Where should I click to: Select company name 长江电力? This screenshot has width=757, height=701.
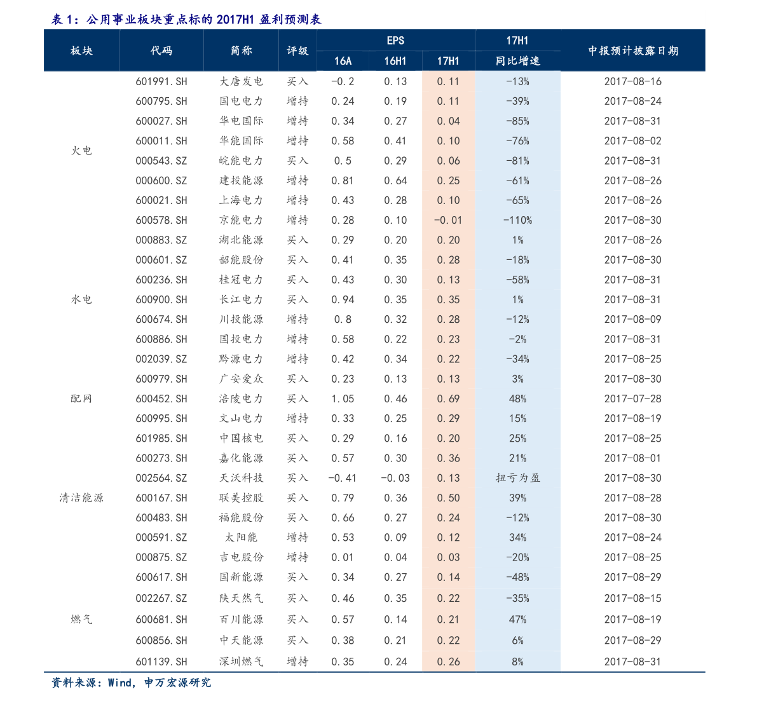[x=241, y=299]
